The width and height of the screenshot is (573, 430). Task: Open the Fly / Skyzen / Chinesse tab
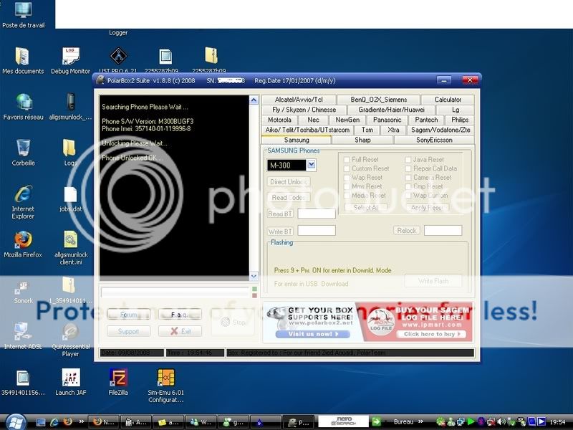(x=304, y=110)
